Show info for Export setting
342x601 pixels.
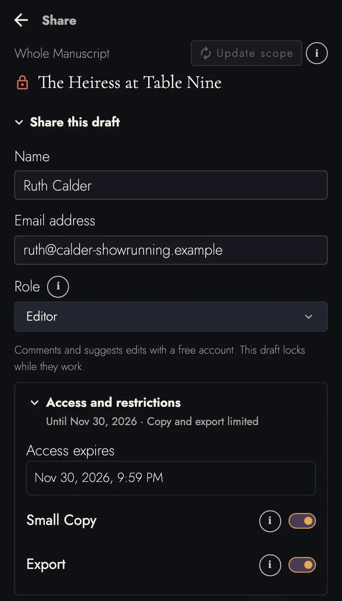[x=270, y=565]
